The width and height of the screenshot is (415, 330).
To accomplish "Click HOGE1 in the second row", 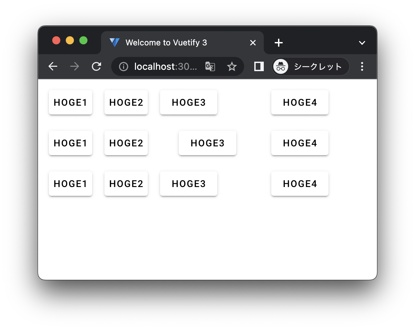I will pyautogui.click(x=71, y=143).
